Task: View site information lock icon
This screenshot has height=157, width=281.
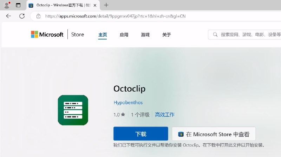Action: click(38, 16)
